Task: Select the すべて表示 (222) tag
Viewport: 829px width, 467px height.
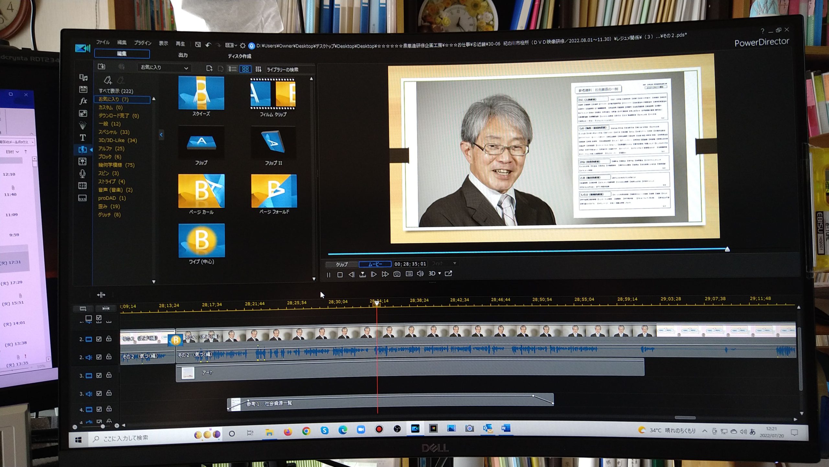Action: point(116,91)
